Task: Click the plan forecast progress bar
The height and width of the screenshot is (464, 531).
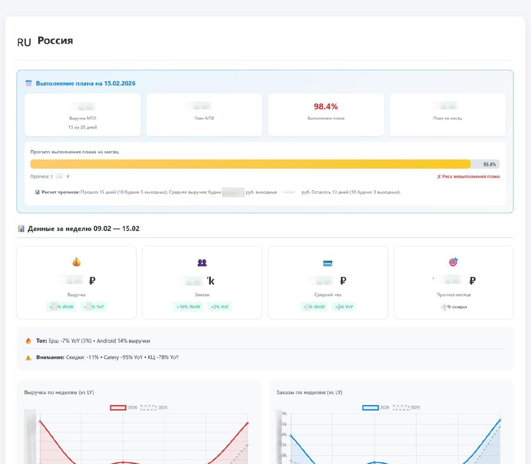Action: [265, 164]
